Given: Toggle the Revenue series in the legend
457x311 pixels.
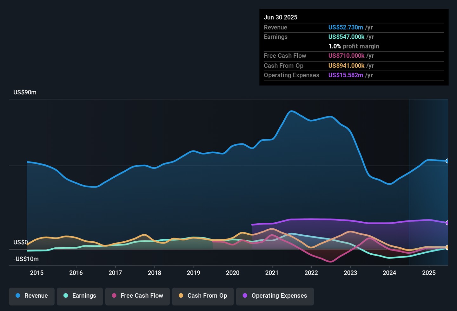Looking at the screenshot, I should click(32, 296).
